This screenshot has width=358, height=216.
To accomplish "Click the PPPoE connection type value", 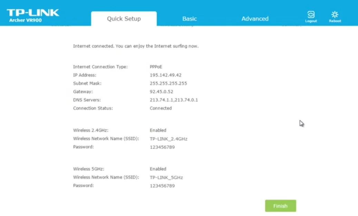I will click(x=156, y=67).
